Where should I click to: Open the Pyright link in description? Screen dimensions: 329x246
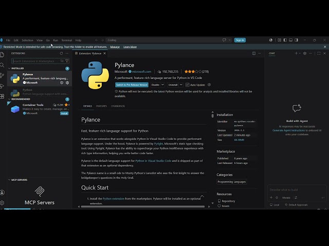coord(158,143)
